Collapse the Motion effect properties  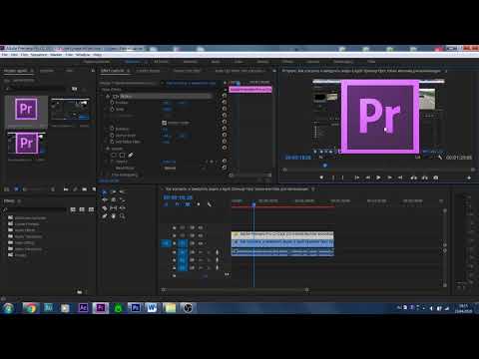[108, 96]
